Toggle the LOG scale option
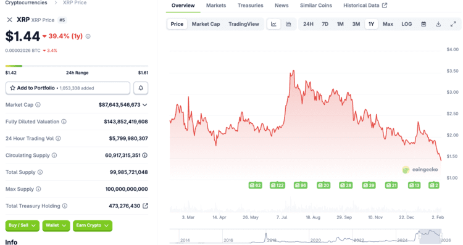The width and height of the screenshot is (463, 245). pyautogui.click(x=407, y=24)
